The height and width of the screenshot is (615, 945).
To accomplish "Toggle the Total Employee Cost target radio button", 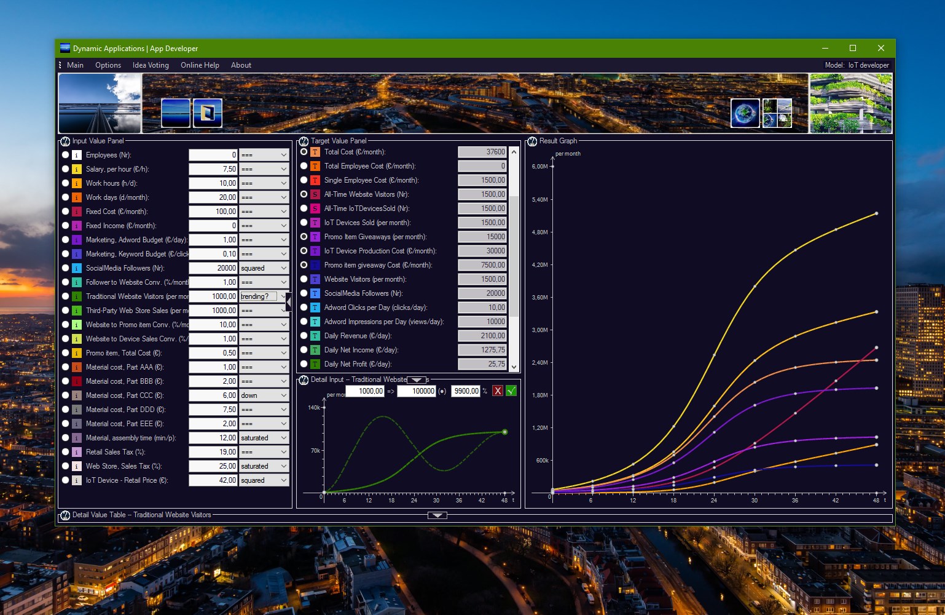I will (x=304, y=166).
